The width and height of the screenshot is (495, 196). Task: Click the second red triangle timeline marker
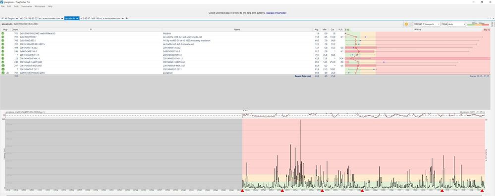coord(282,191)
